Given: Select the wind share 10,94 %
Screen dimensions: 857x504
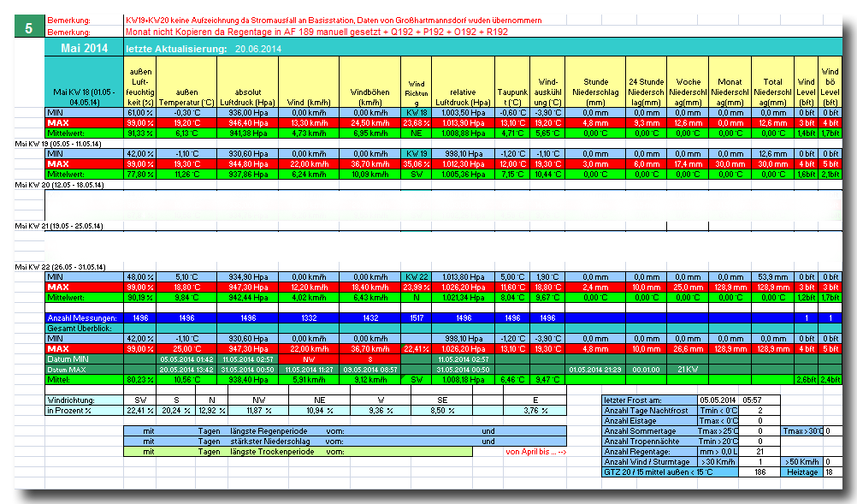Looking at the screenshot, I should pos(319,411).
